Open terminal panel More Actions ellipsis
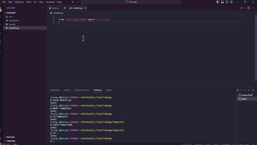Screen dimensions: 257x145 coord(244,90)
